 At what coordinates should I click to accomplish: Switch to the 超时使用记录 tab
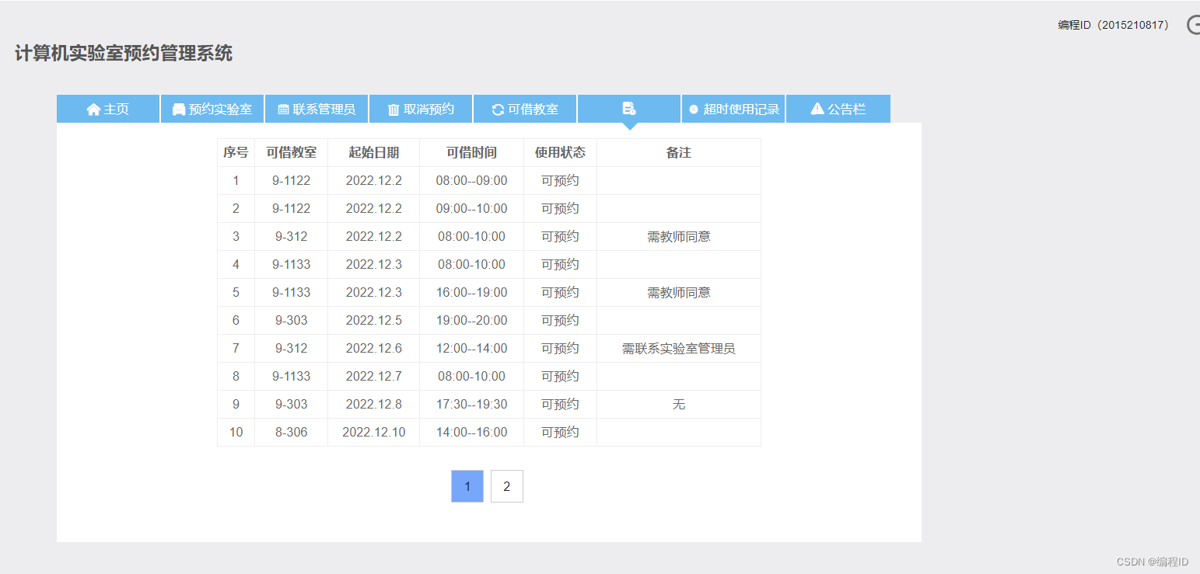734,109
